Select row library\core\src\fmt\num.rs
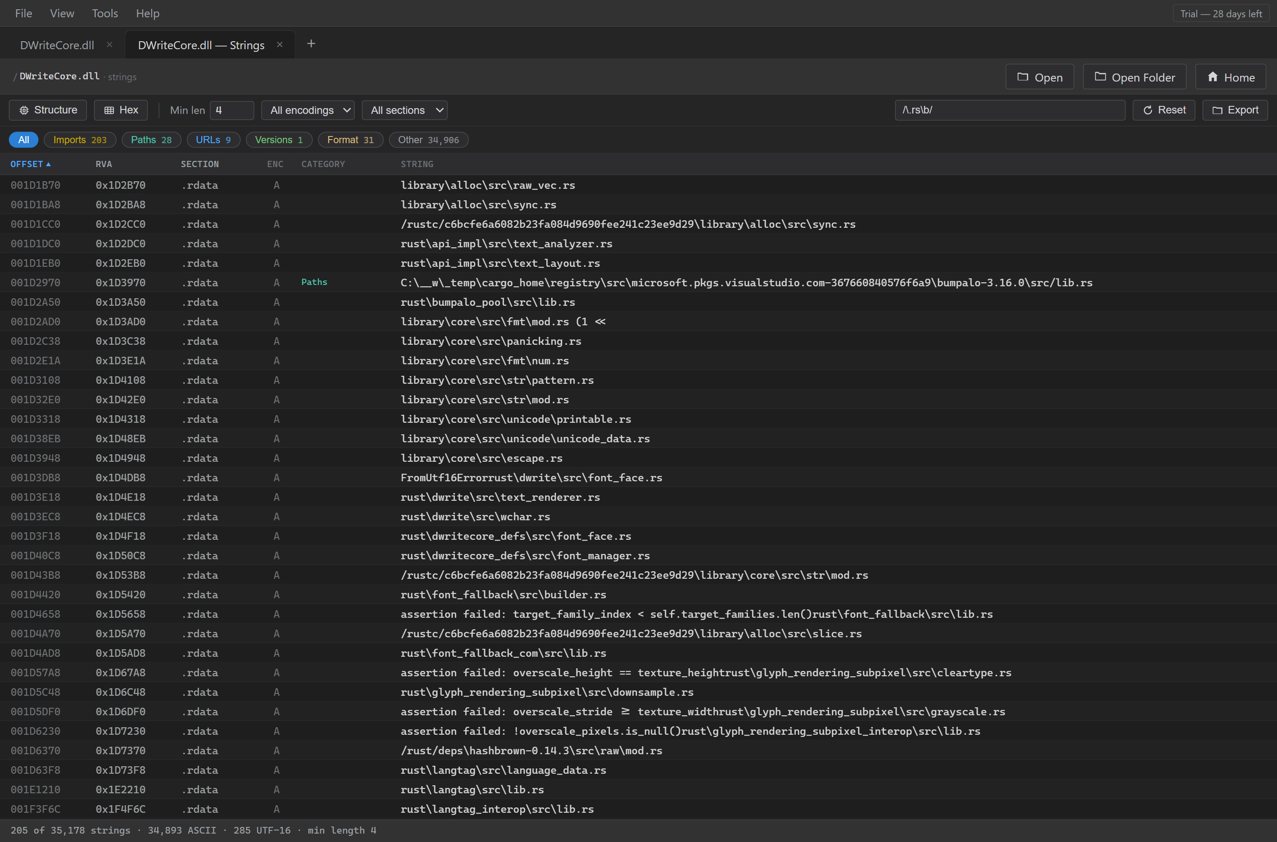This screenshot has width=1277, height=842. pos(638,361)
